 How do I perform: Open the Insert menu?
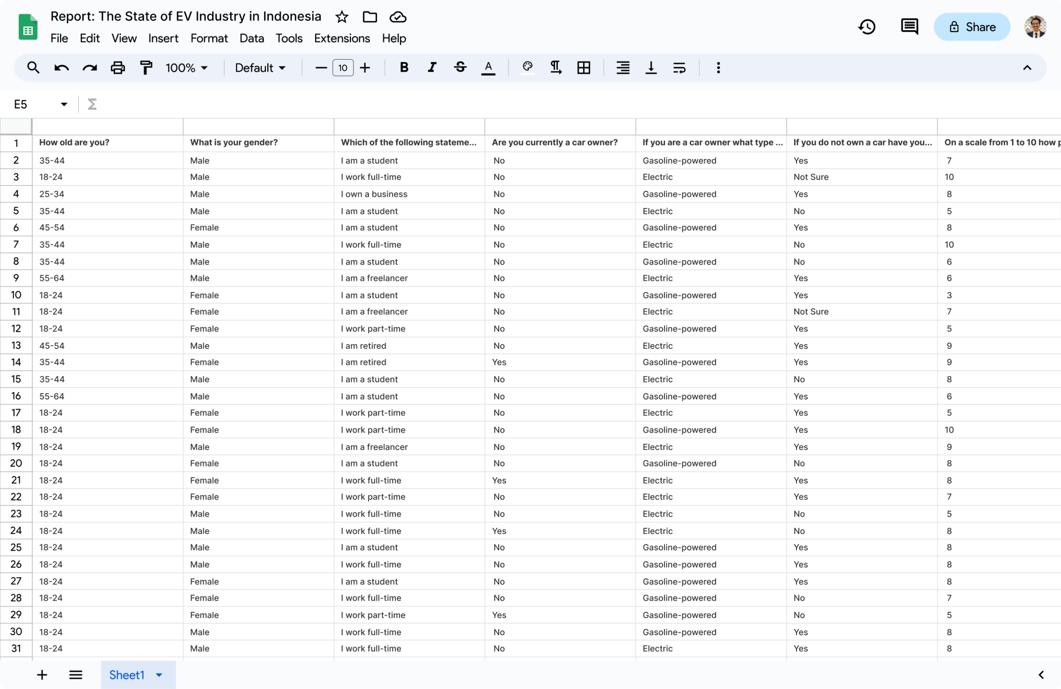pyautogui.click(x=163, y=39)
